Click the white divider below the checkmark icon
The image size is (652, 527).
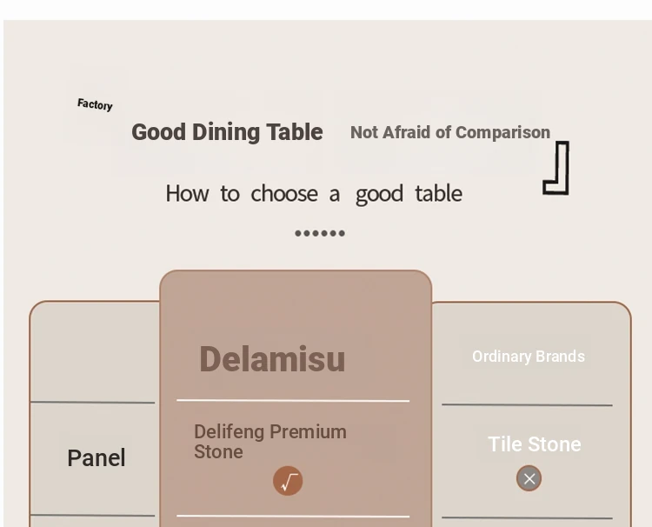293,517
